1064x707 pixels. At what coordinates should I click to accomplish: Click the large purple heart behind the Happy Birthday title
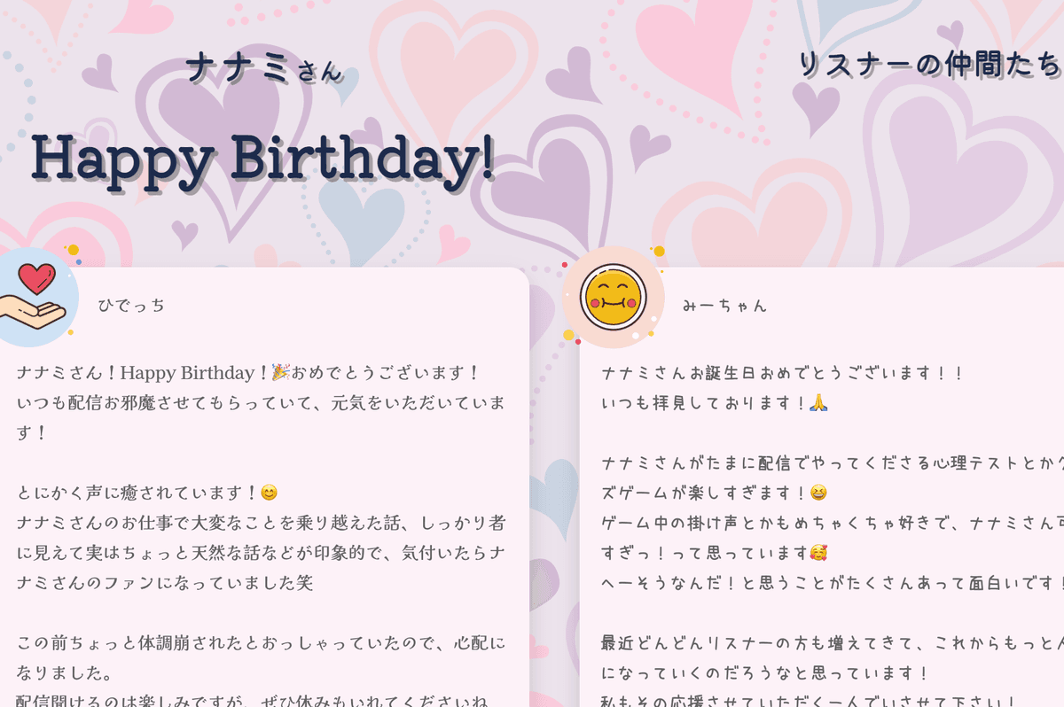pos(222,133)
